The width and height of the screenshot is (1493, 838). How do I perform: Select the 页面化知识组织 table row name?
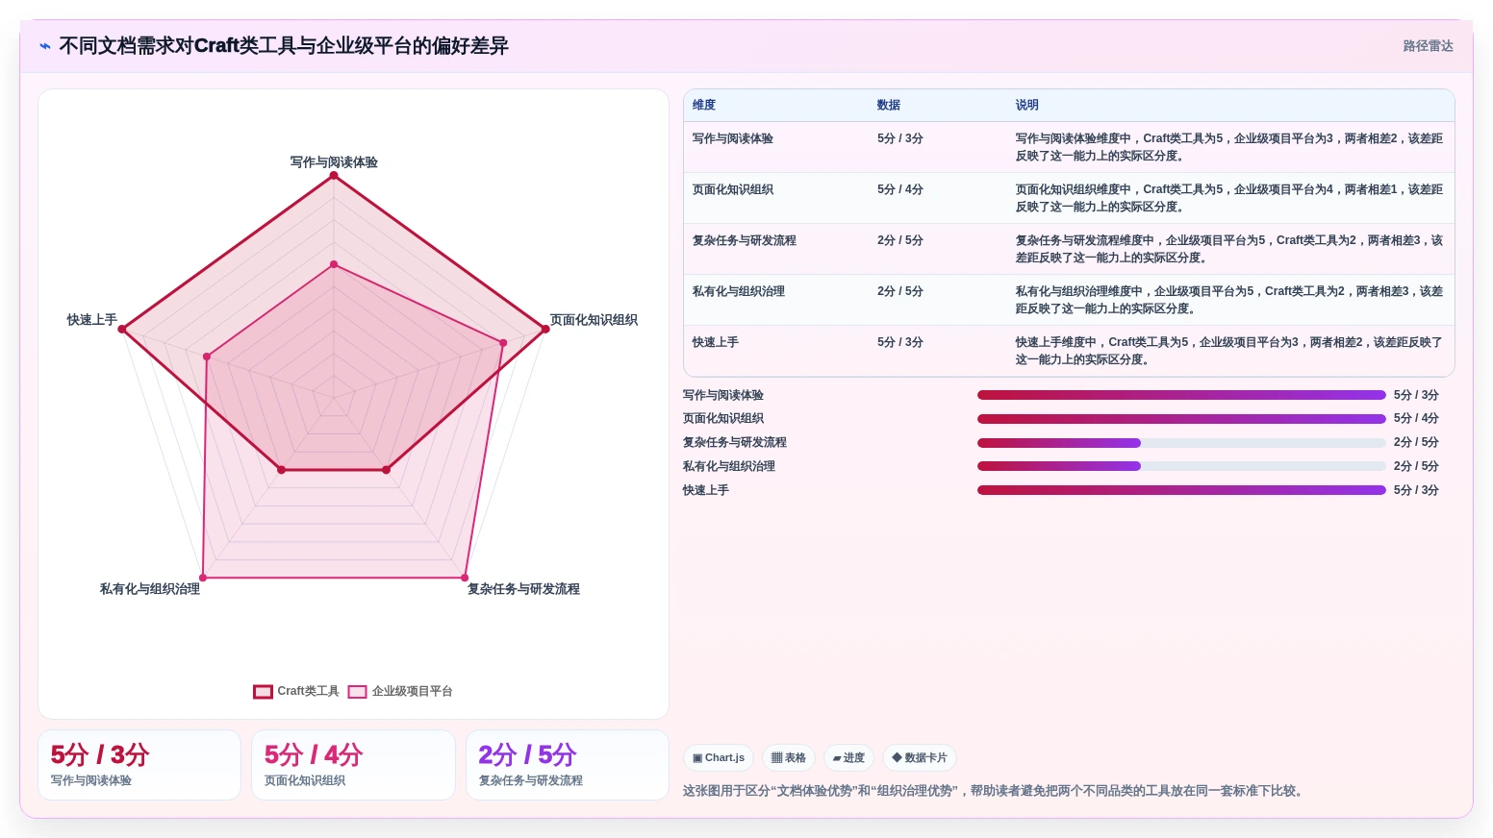point(733,190)
